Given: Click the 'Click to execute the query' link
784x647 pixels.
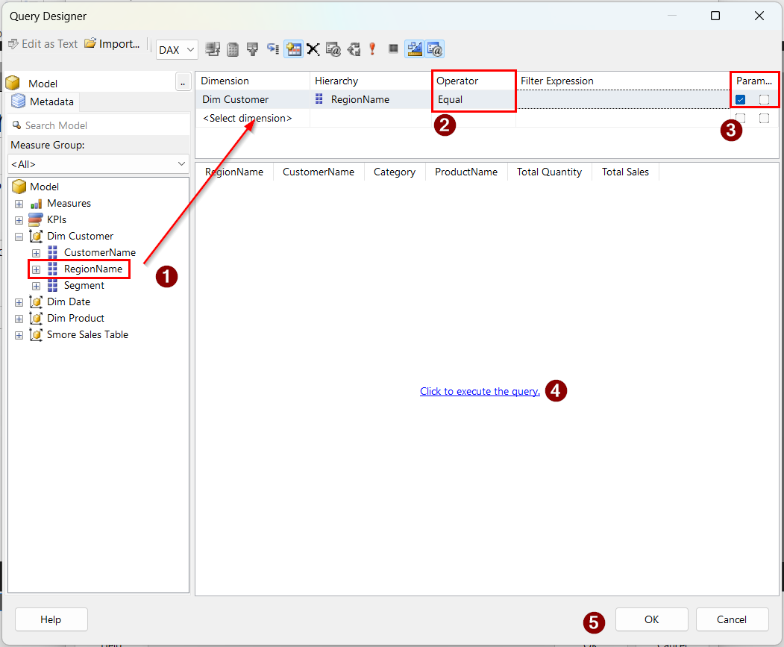Looking at the screenshot, I should (480, 391).
